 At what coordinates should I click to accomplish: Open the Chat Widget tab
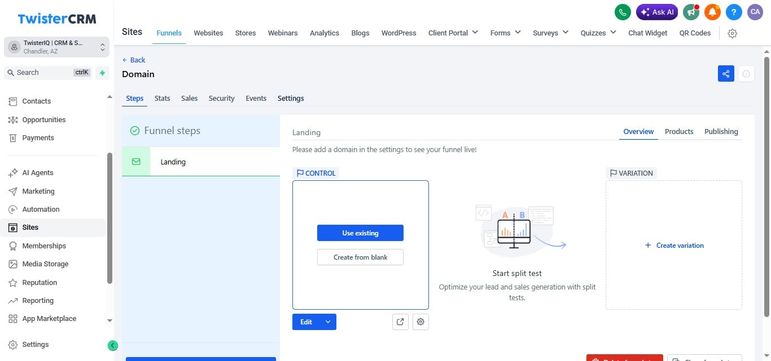point(648,33)
